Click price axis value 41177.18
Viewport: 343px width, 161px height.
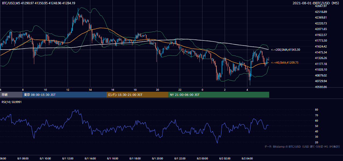coord(321,64)
